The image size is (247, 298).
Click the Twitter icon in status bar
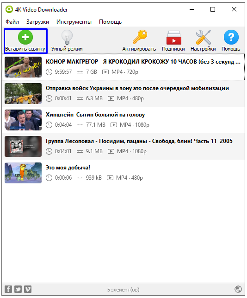click(x=18, y=289)
